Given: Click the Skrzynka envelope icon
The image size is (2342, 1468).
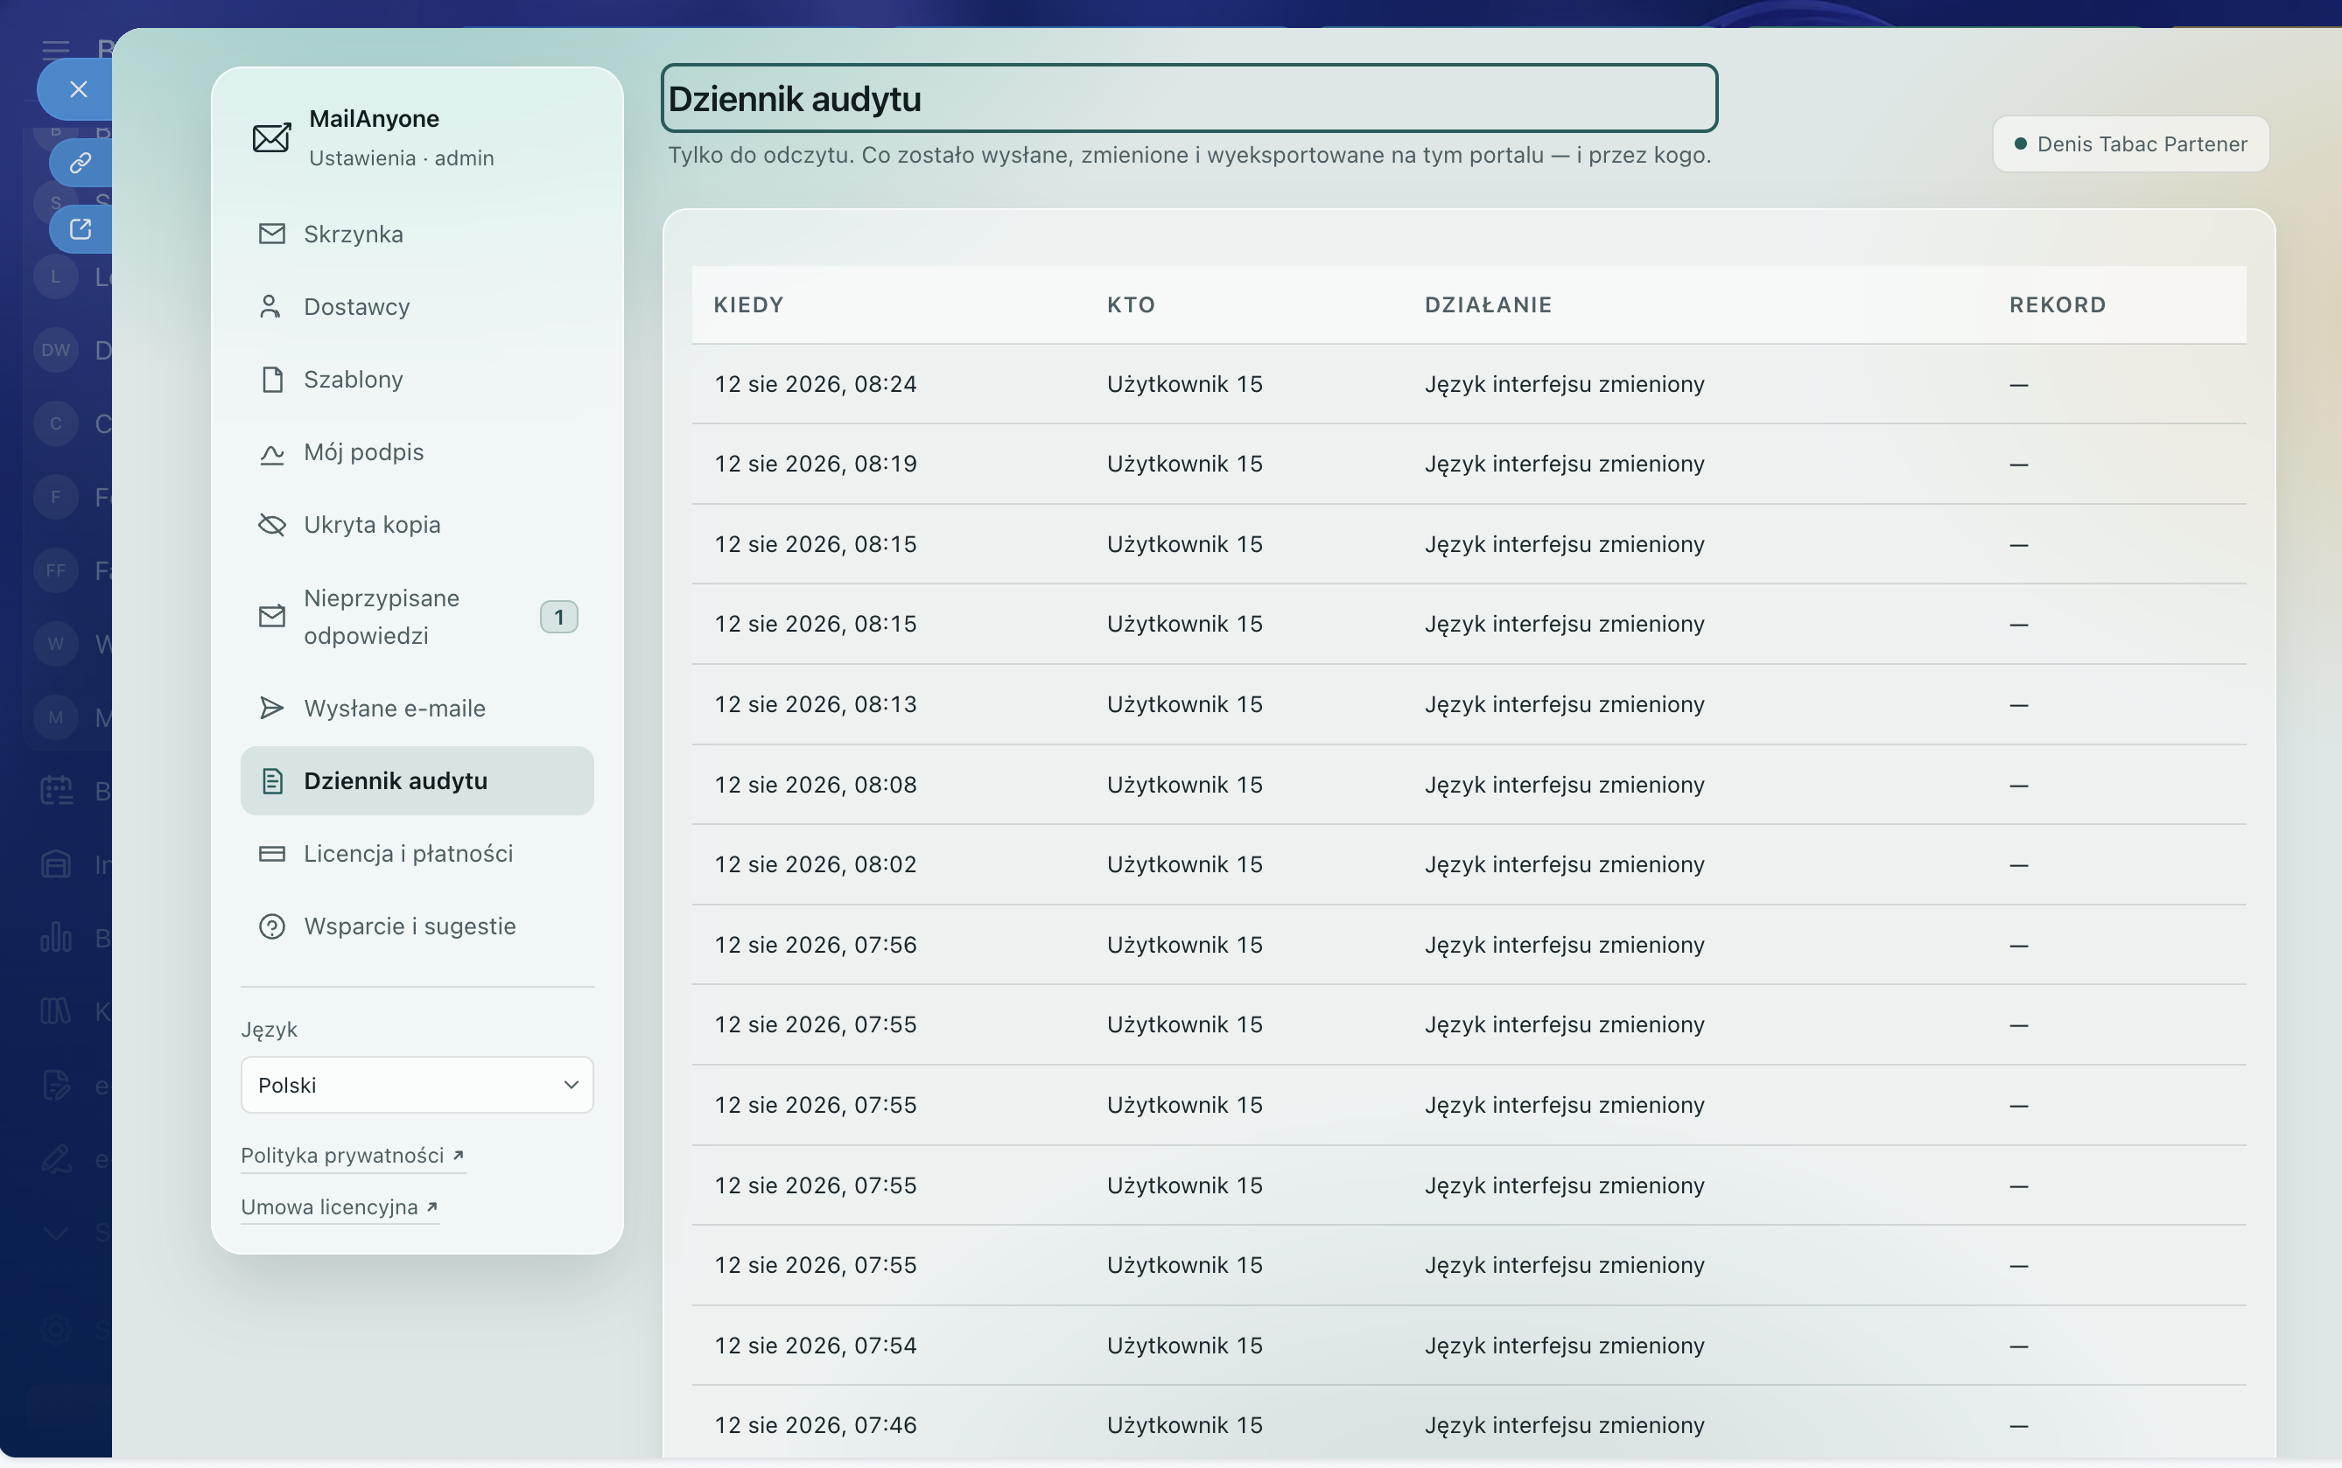Looking at the screenshot, I should (272, 234).
